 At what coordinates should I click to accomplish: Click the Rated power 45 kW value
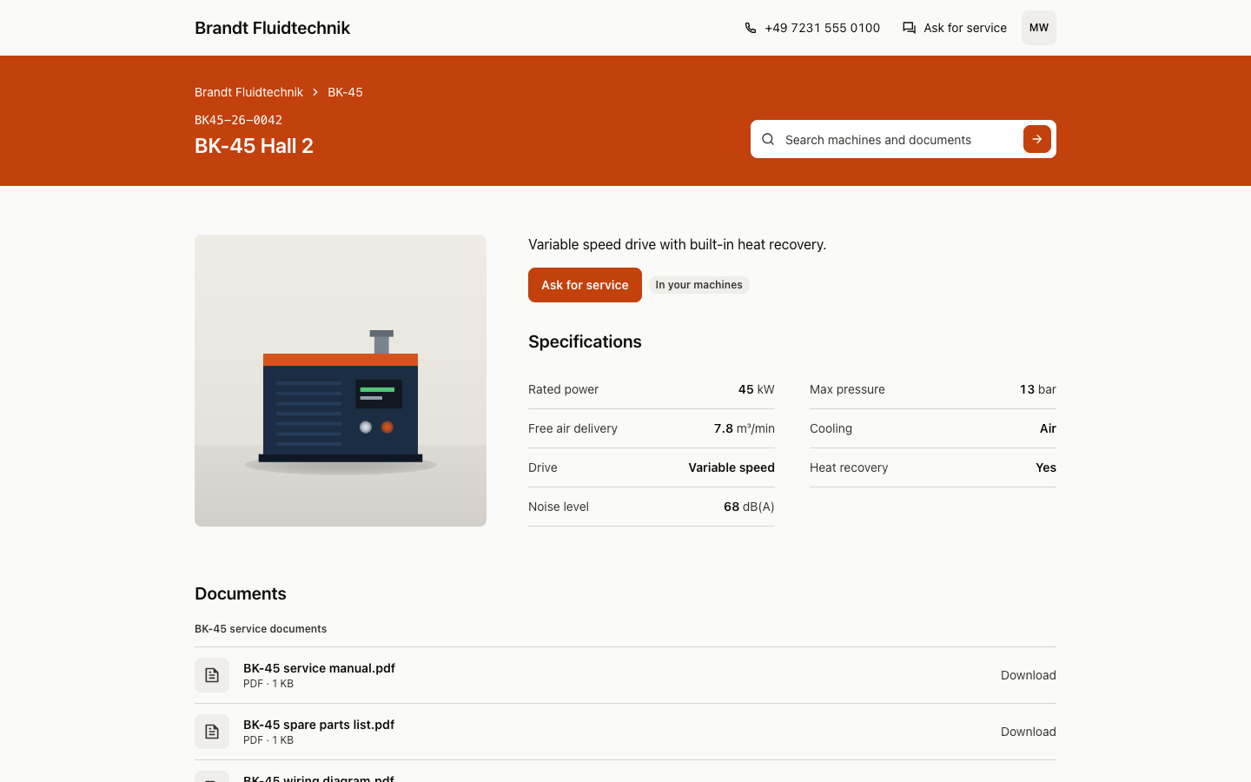click(757, 389)
